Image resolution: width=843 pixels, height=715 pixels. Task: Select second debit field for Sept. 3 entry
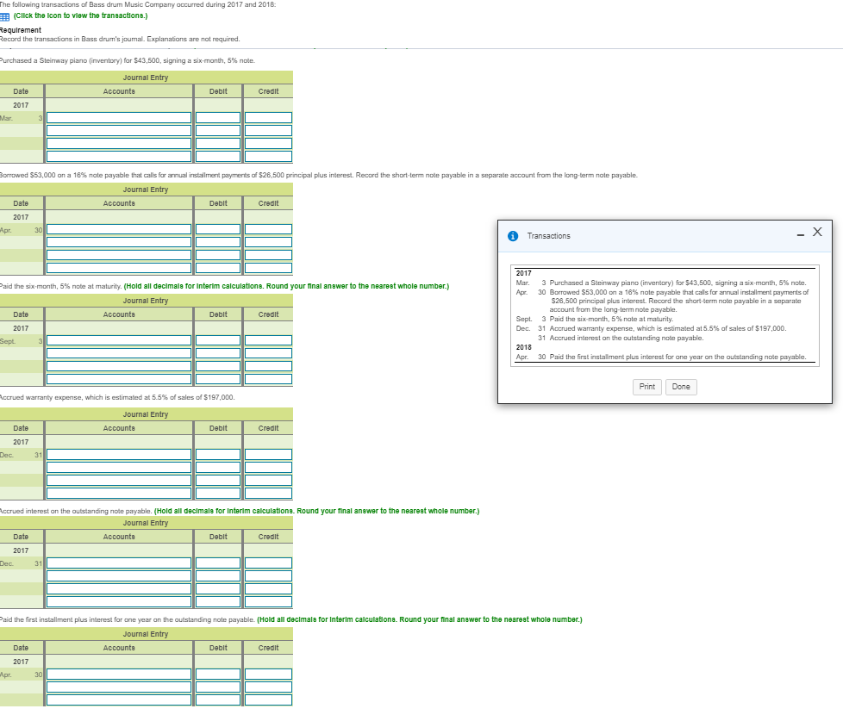pos(218,353)
